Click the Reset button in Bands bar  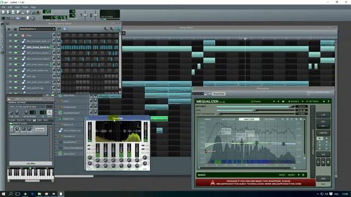(x=282, y=175)
